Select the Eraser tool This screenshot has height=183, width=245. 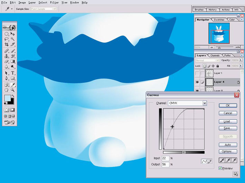coord(7,61)
